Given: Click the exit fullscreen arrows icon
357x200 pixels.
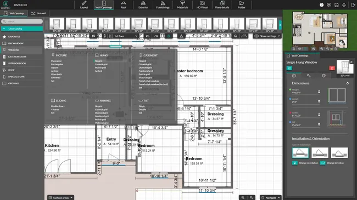Looking at the screenshot, I should tap(344, 5).
